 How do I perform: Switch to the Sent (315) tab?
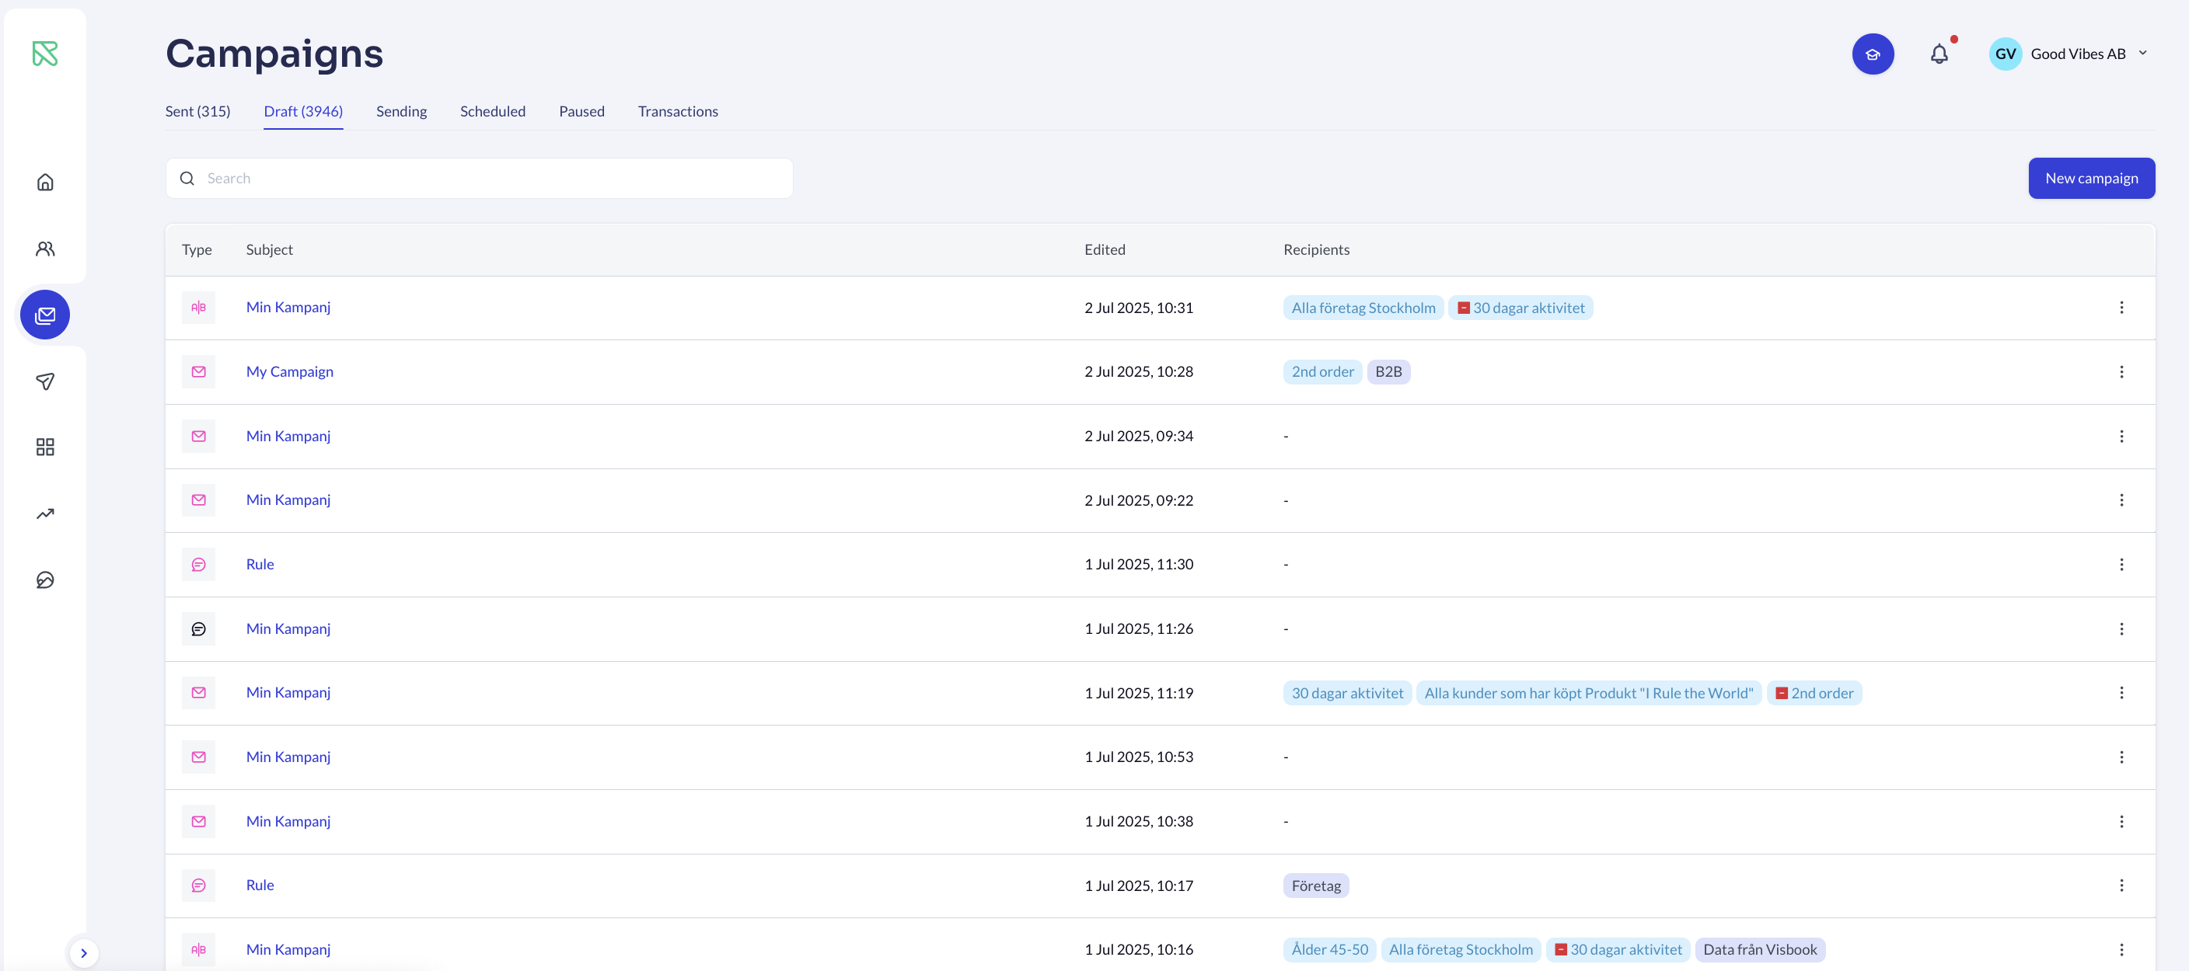point(197,111)
